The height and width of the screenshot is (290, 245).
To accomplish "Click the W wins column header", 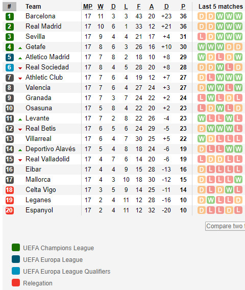I will (x=101, y=7).
